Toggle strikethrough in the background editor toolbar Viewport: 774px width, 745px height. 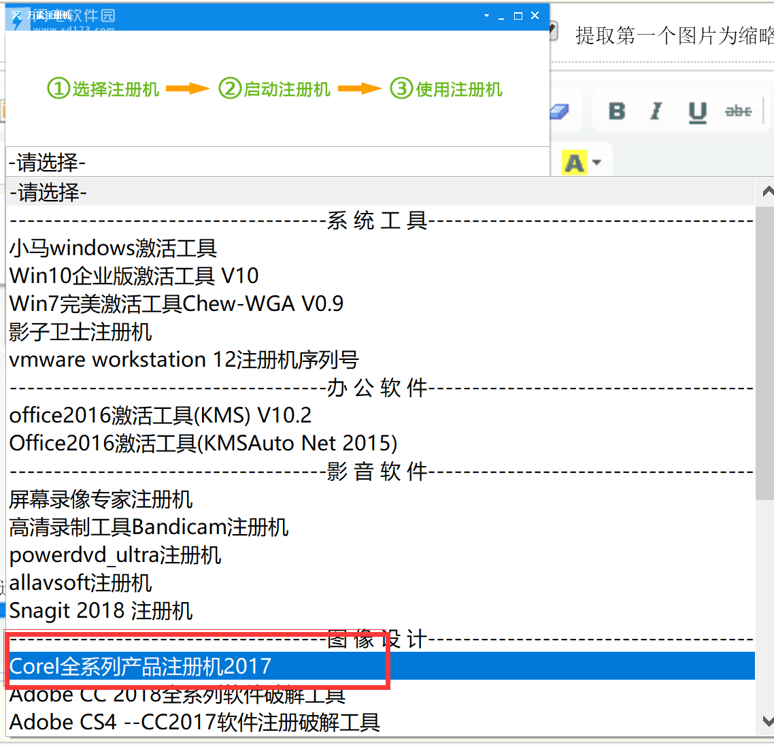738,111
